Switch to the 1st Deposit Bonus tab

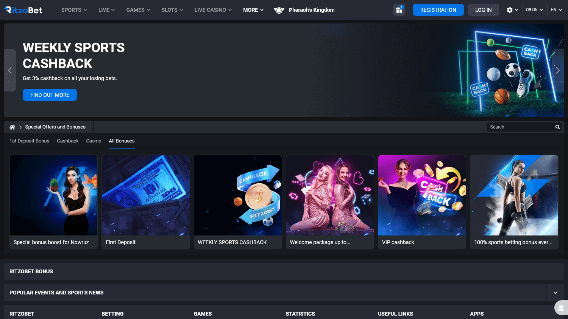[x=30, y=141]
